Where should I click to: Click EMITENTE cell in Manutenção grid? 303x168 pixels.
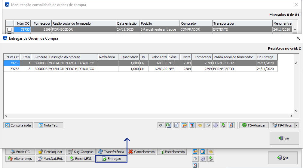[242, 29]
